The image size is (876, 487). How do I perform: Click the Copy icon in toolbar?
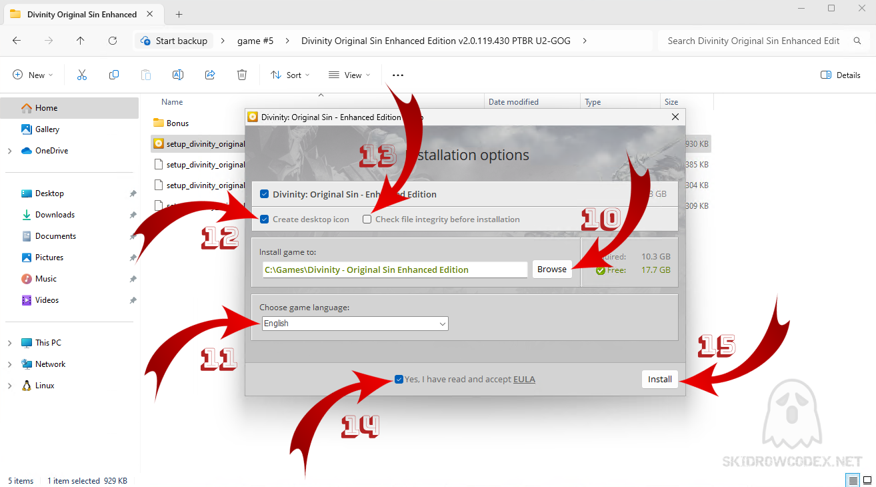pos(114,75)
